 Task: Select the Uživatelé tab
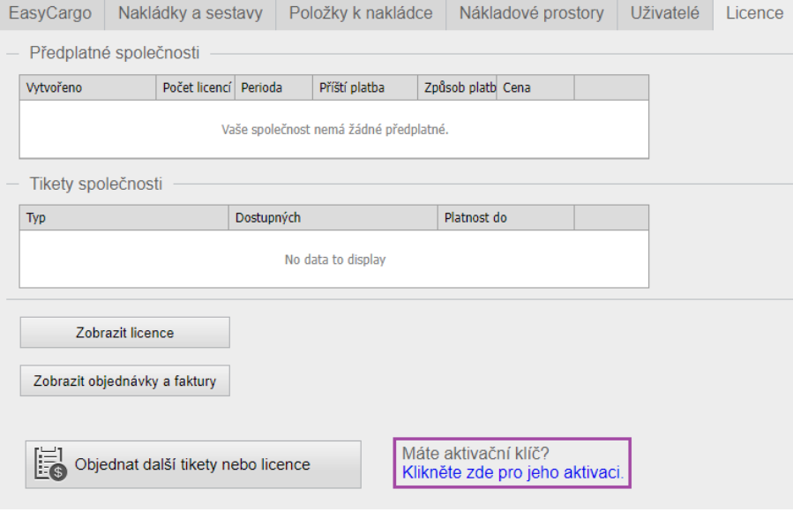pyautogui.click(x=665, y=14)
